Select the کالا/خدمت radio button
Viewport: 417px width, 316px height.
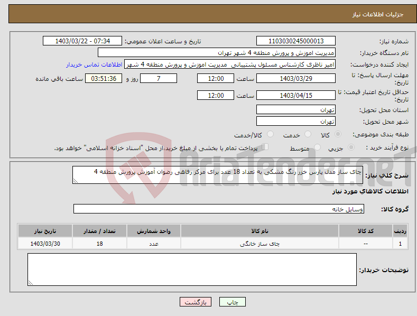[x=270, y=134]
